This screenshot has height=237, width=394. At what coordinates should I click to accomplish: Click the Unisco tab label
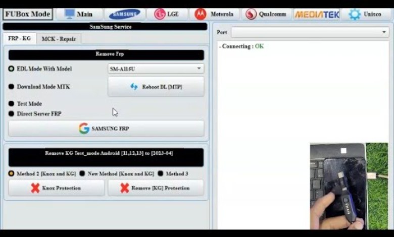tap(372, 14)
